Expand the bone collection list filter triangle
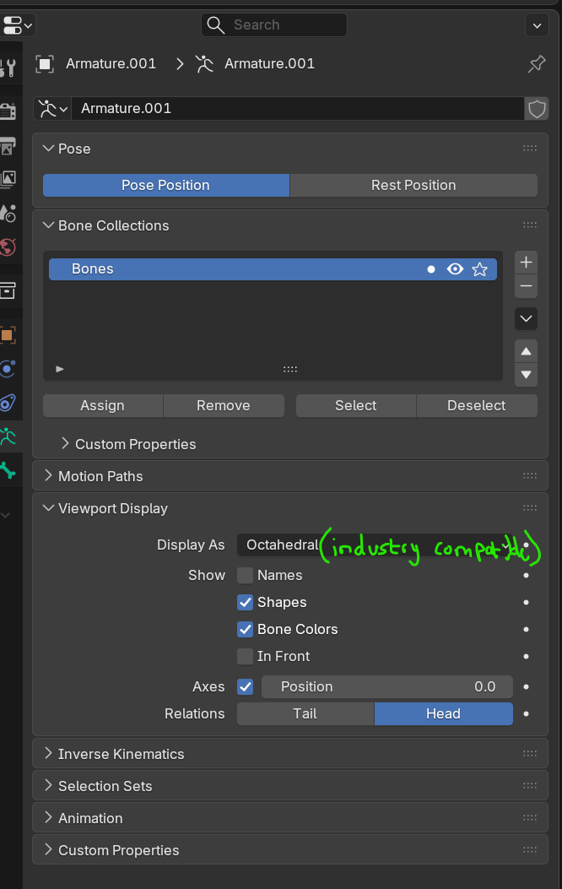Image resolution: width=562 pixels, height=889 pixels. [59, 369]
